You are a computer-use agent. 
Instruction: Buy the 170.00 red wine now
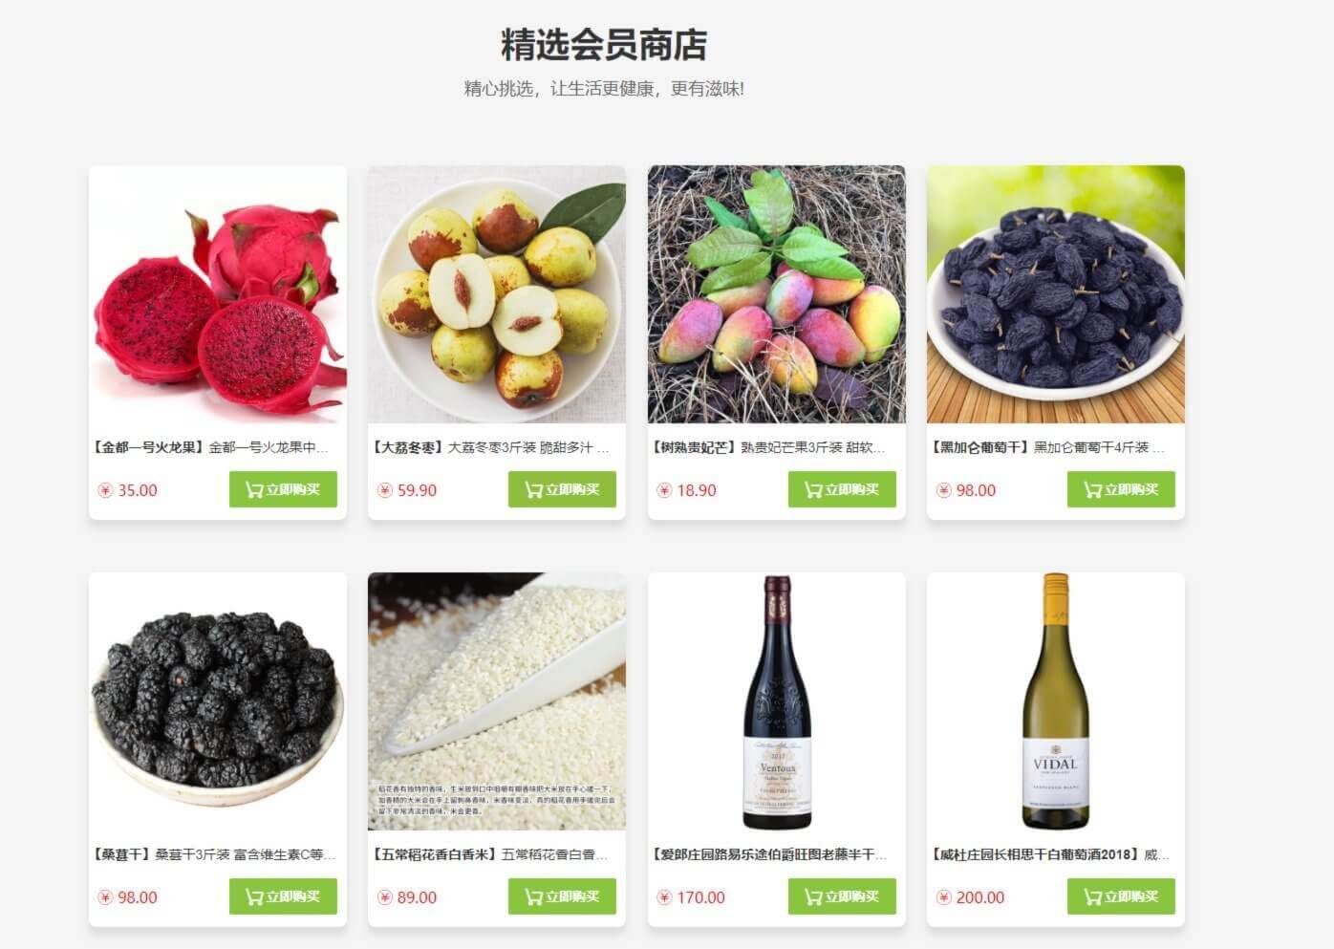click(842, 896)
